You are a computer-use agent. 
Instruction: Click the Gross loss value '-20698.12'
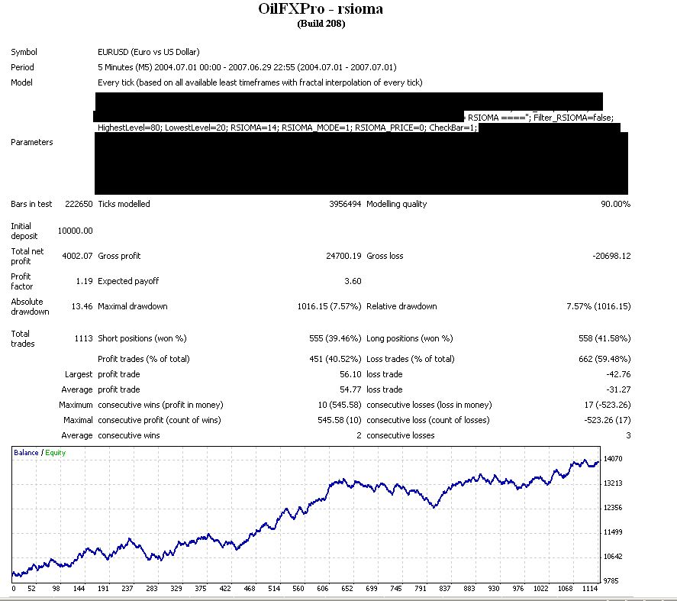611,256
